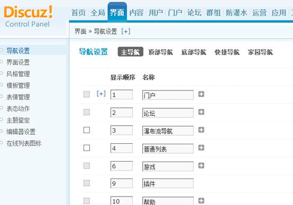Click the 插件 name input field
Viewport: 293px width, 205px height.
pyautogui.click(x=168, y=183)
